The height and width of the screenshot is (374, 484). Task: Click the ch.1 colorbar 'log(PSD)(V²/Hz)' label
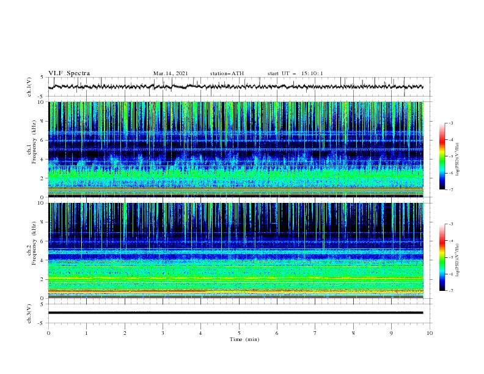point(458,159)
